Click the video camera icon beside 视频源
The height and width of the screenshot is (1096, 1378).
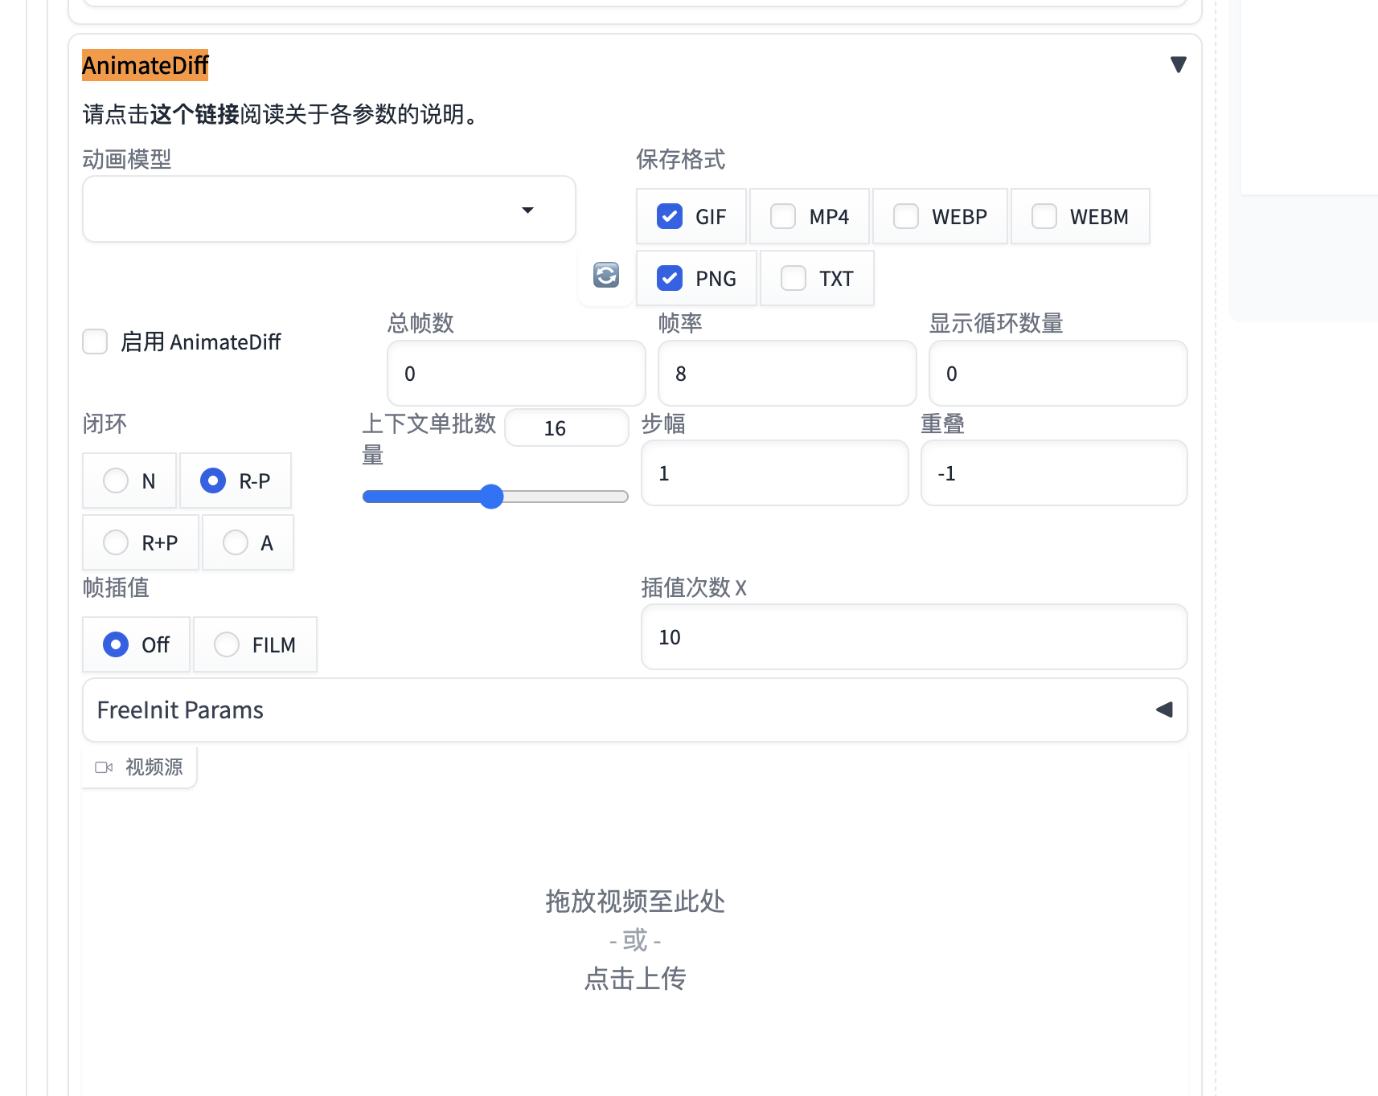coord(104,767)
